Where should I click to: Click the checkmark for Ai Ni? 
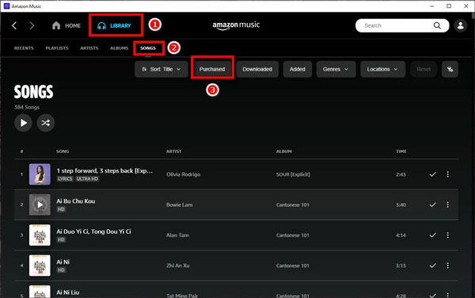(432, 266)
